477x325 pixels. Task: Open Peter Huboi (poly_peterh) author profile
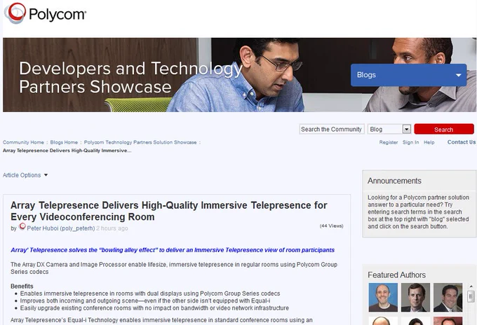coord(61,228)
